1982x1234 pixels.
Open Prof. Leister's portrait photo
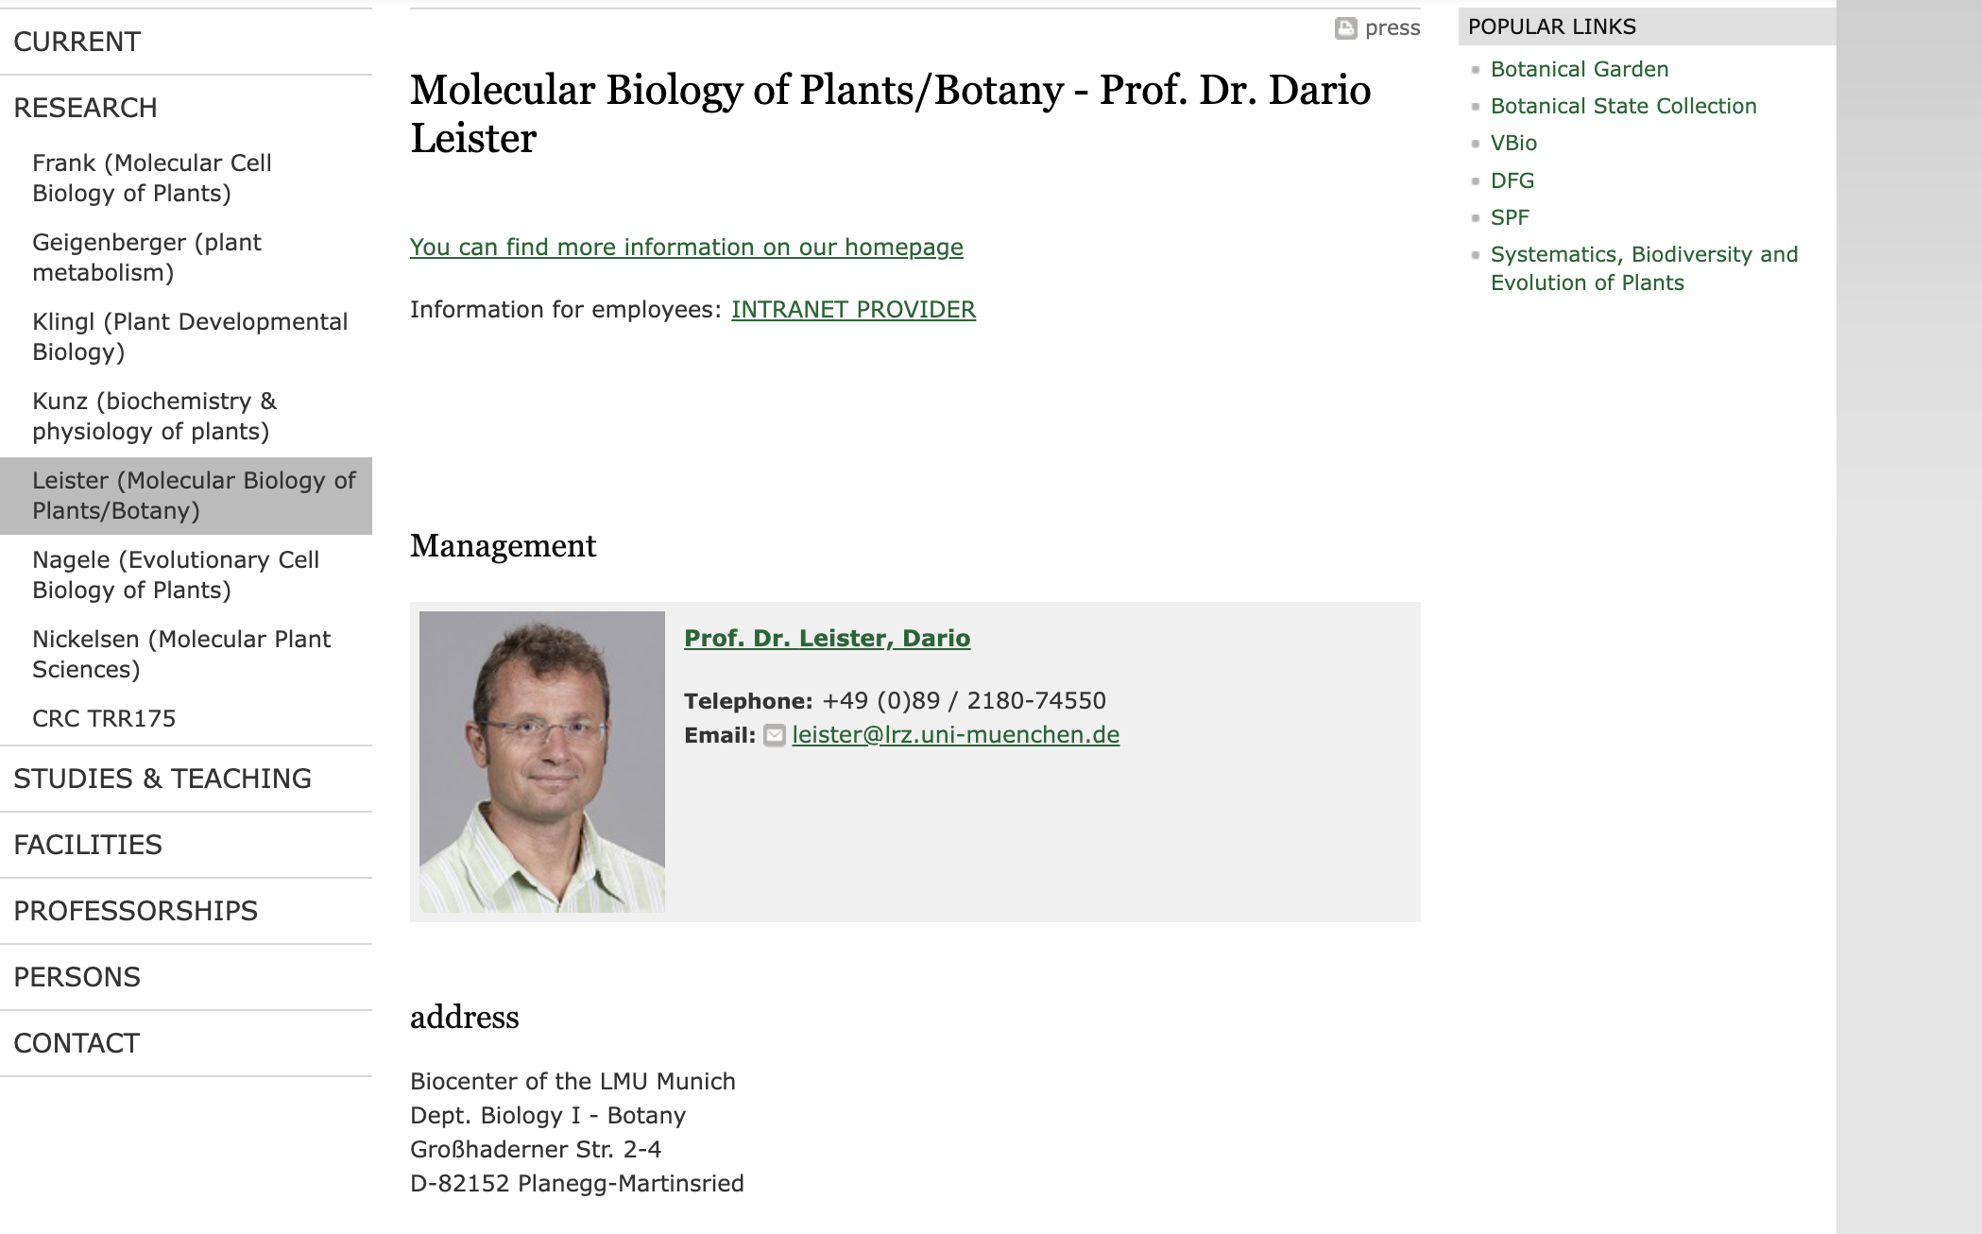click(542, 762)
